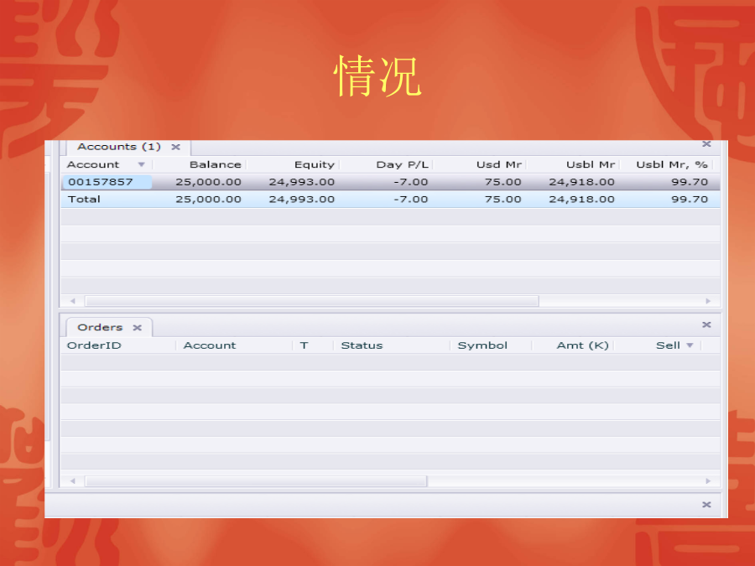Image resolution: width=755 pixels, height=566 pixels.
Task: Select the Accounts (1) tab
Action: [118, 147]
